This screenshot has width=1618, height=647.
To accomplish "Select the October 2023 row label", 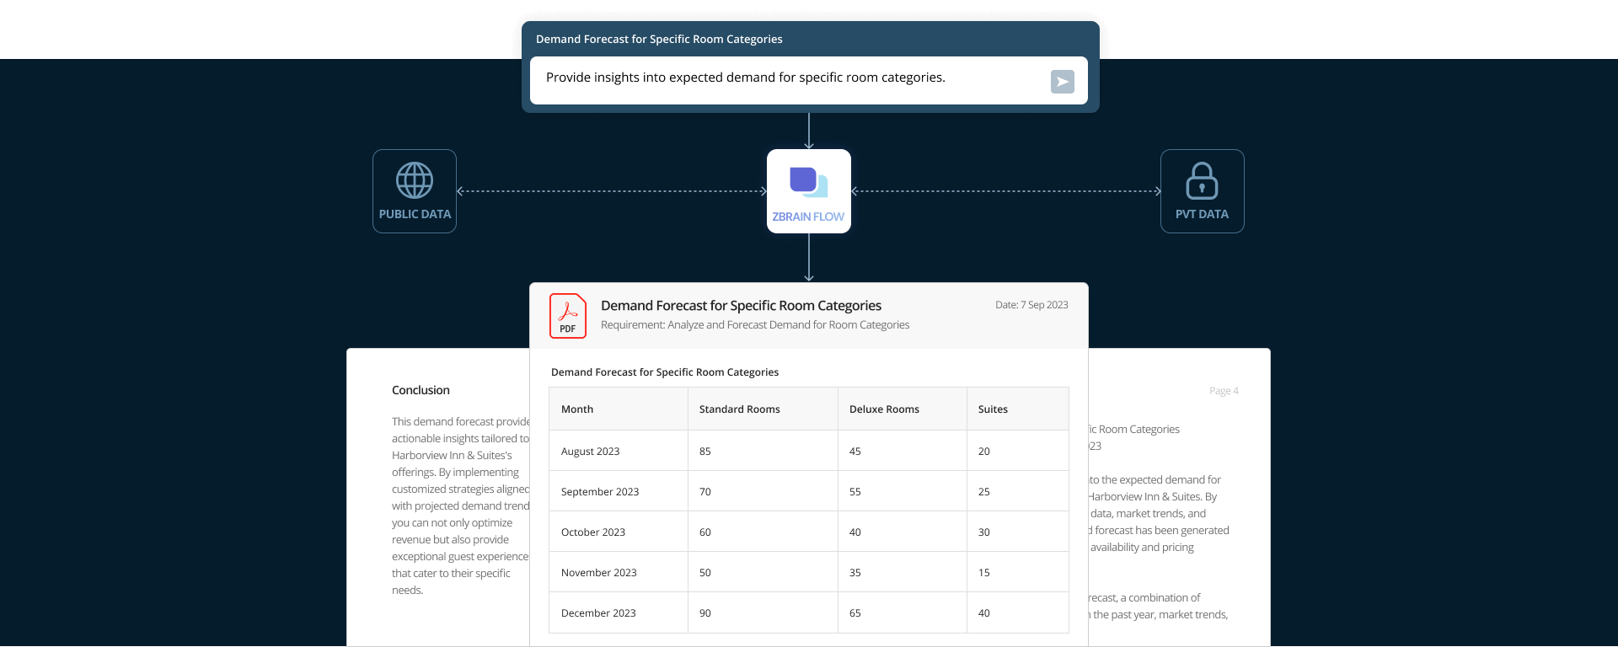I will 593,532.
